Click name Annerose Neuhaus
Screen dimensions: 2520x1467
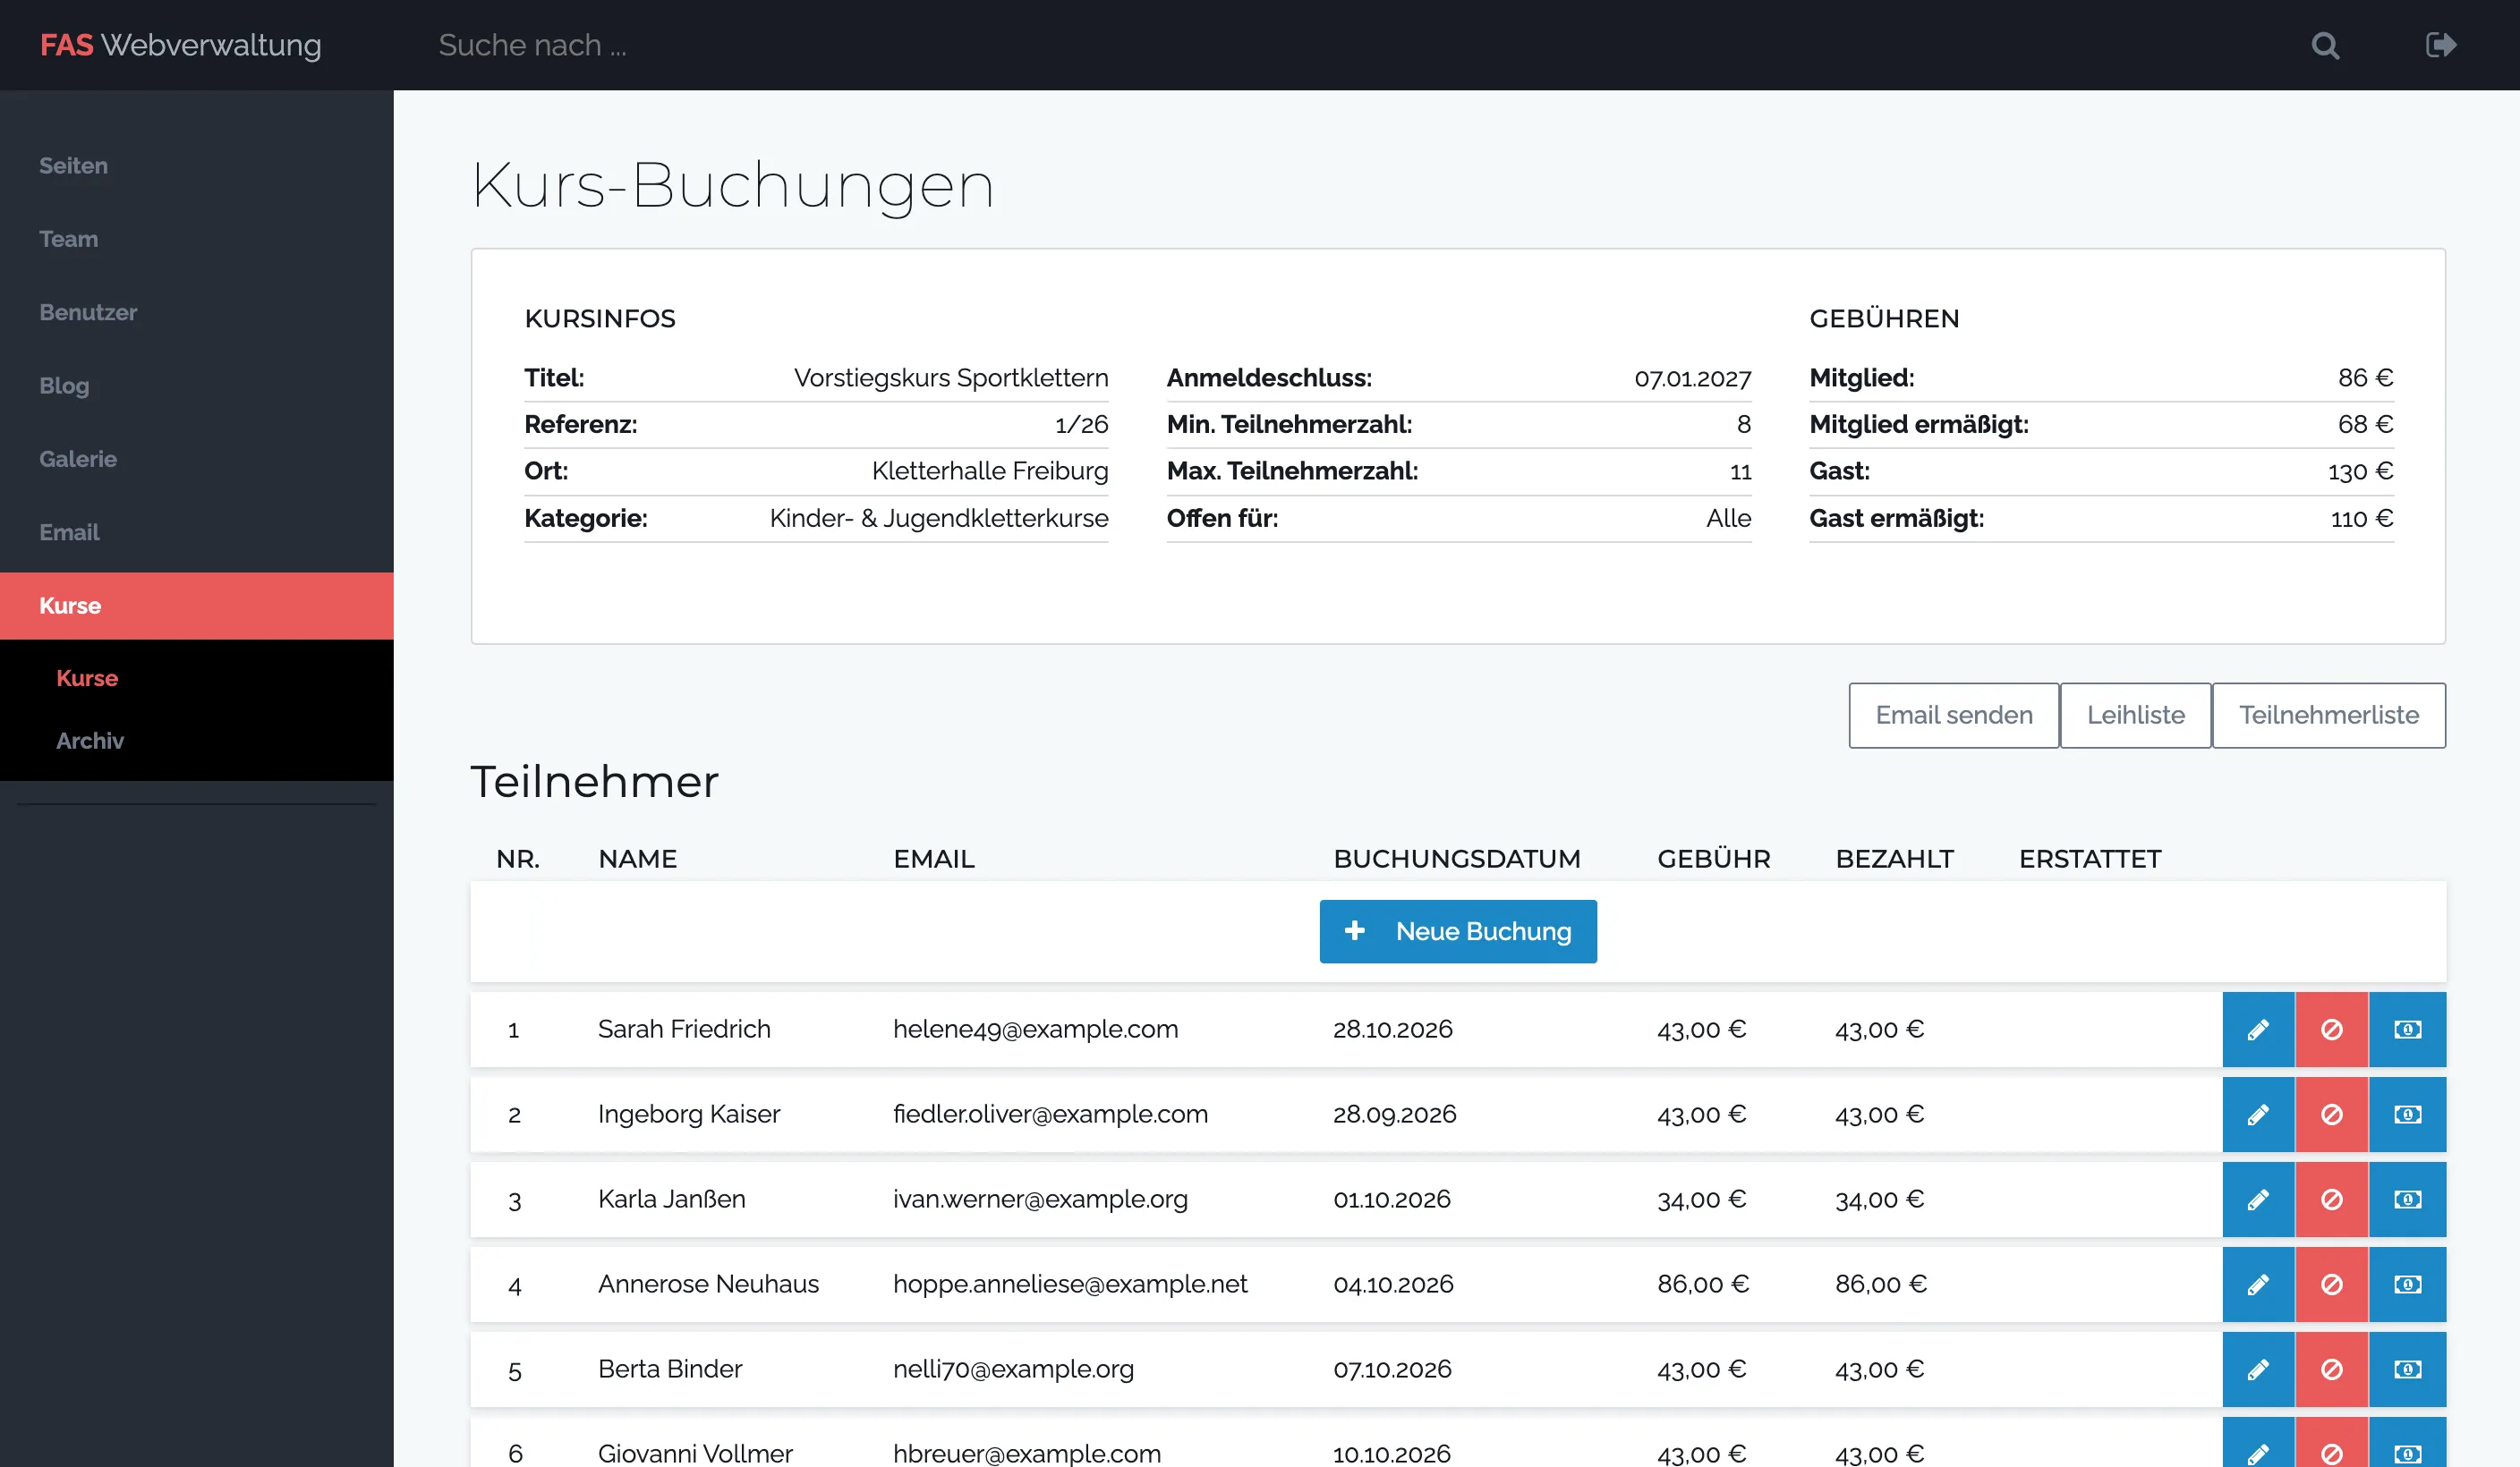coord(708,1285)
